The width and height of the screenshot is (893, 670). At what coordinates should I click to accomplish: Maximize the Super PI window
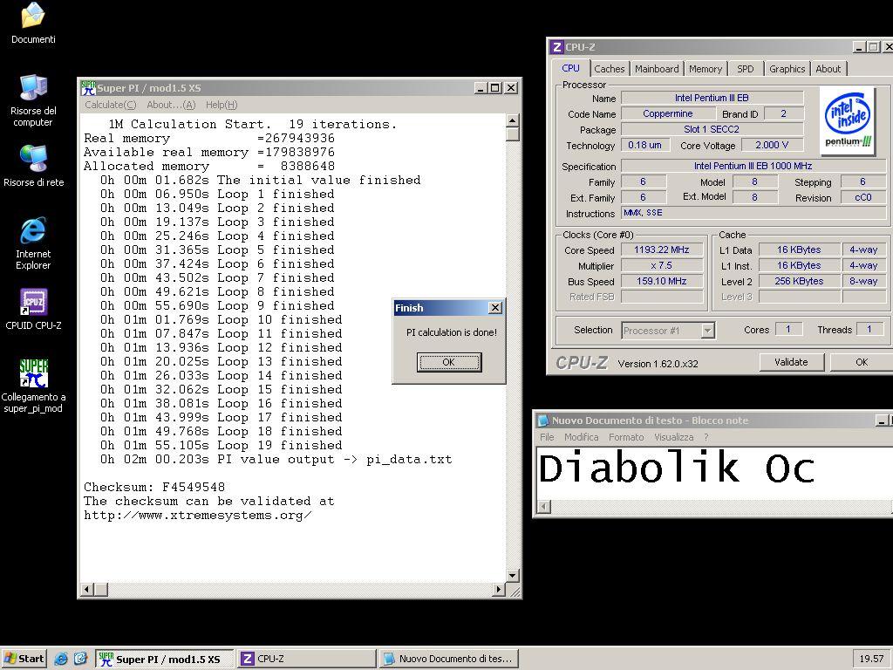click(495, 88)
